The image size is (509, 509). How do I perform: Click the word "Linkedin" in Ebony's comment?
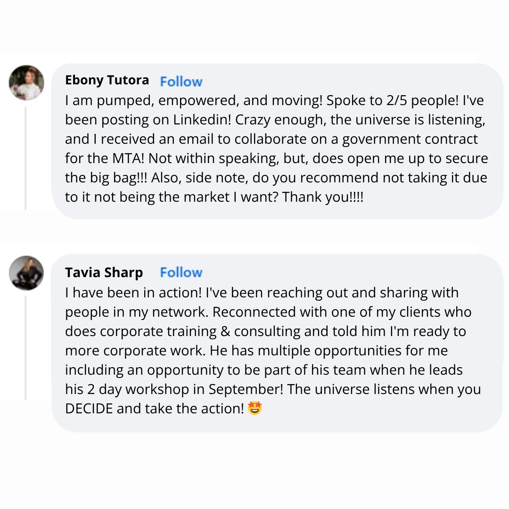(201, 120)
